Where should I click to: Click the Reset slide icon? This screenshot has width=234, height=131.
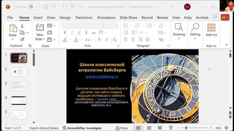(x=50, y=32)
